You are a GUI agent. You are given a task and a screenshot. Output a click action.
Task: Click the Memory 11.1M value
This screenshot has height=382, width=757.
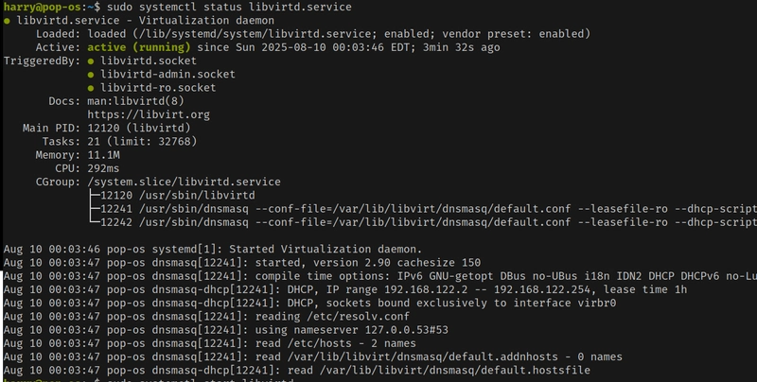[103, 155]
